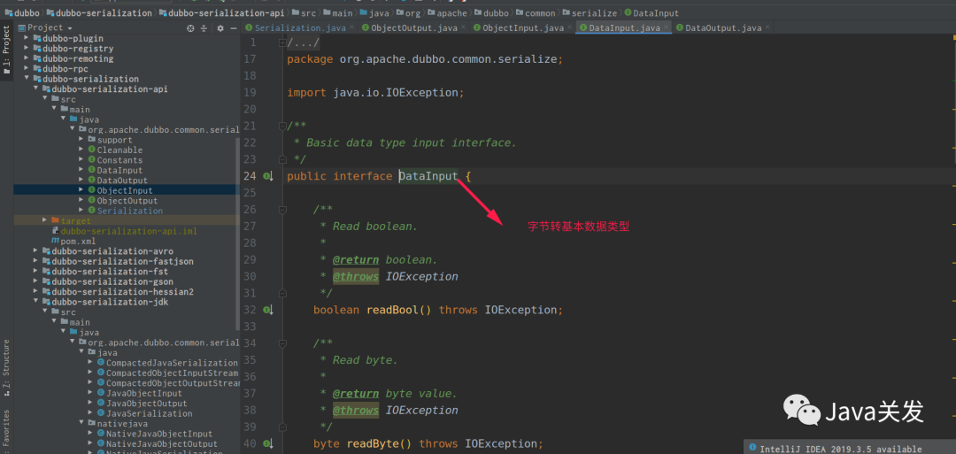
Task: Collapse the dubbo-serialization-jdk module arrow
Action: [x=36, y=302]
